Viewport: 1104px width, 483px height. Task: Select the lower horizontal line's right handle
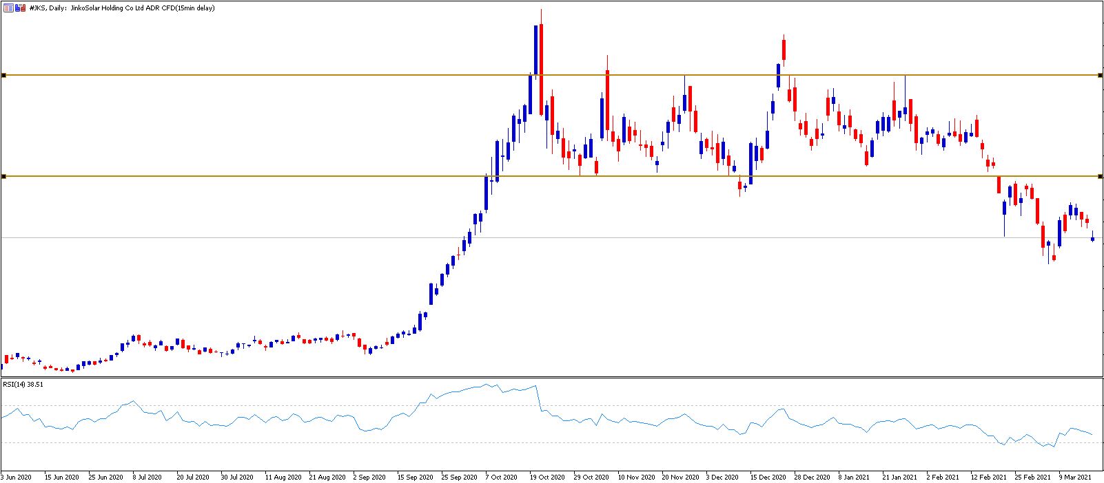1099,177
